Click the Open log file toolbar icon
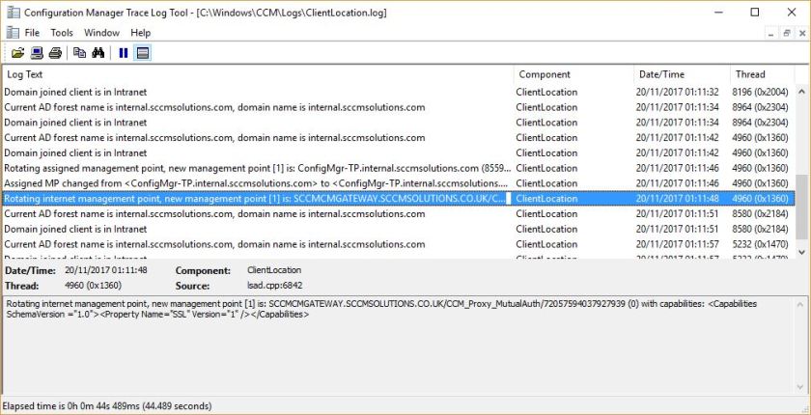 (x=17, y=53)
